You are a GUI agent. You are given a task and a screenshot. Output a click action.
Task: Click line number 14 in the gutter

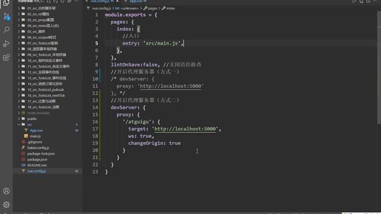(95, 108)
